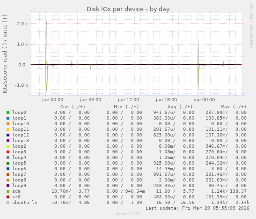The height and width of the screenshot is (219, 256).
Task: Click the 'jue 12:00' time axis label
Action: click(128, 100)
